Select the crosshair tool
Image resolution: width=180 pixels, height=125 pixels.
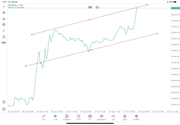4,6
